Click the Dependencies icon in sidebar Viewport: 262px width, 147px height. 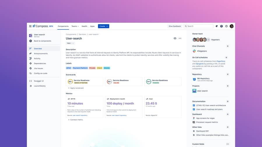pos(31,63)
